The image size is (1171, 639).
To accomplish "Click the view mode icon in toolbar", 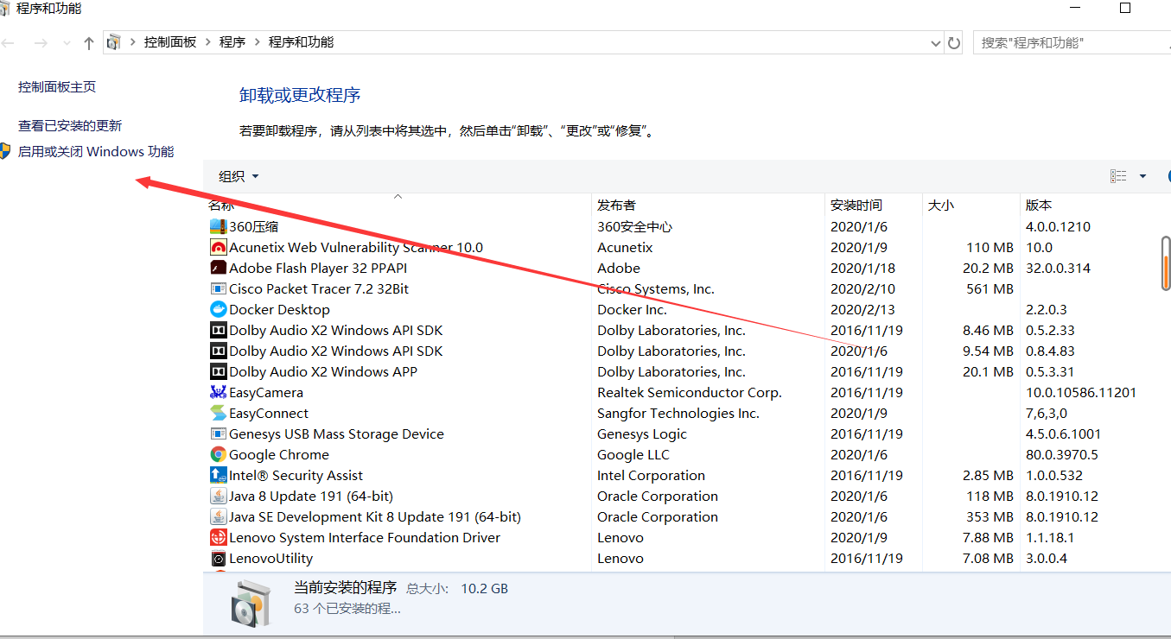I will click(1118, 176).
